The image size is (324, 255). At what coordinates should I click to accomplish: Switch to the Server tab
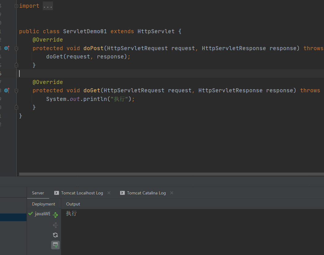tap(38, 193)
